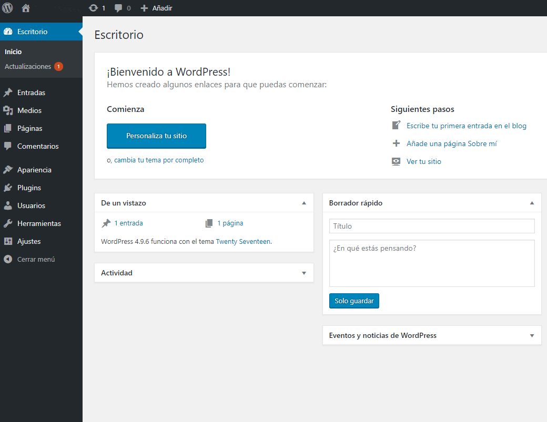Open the comments bubble icon in the top bar
The image size is (547, 422).
coord(119,8)
